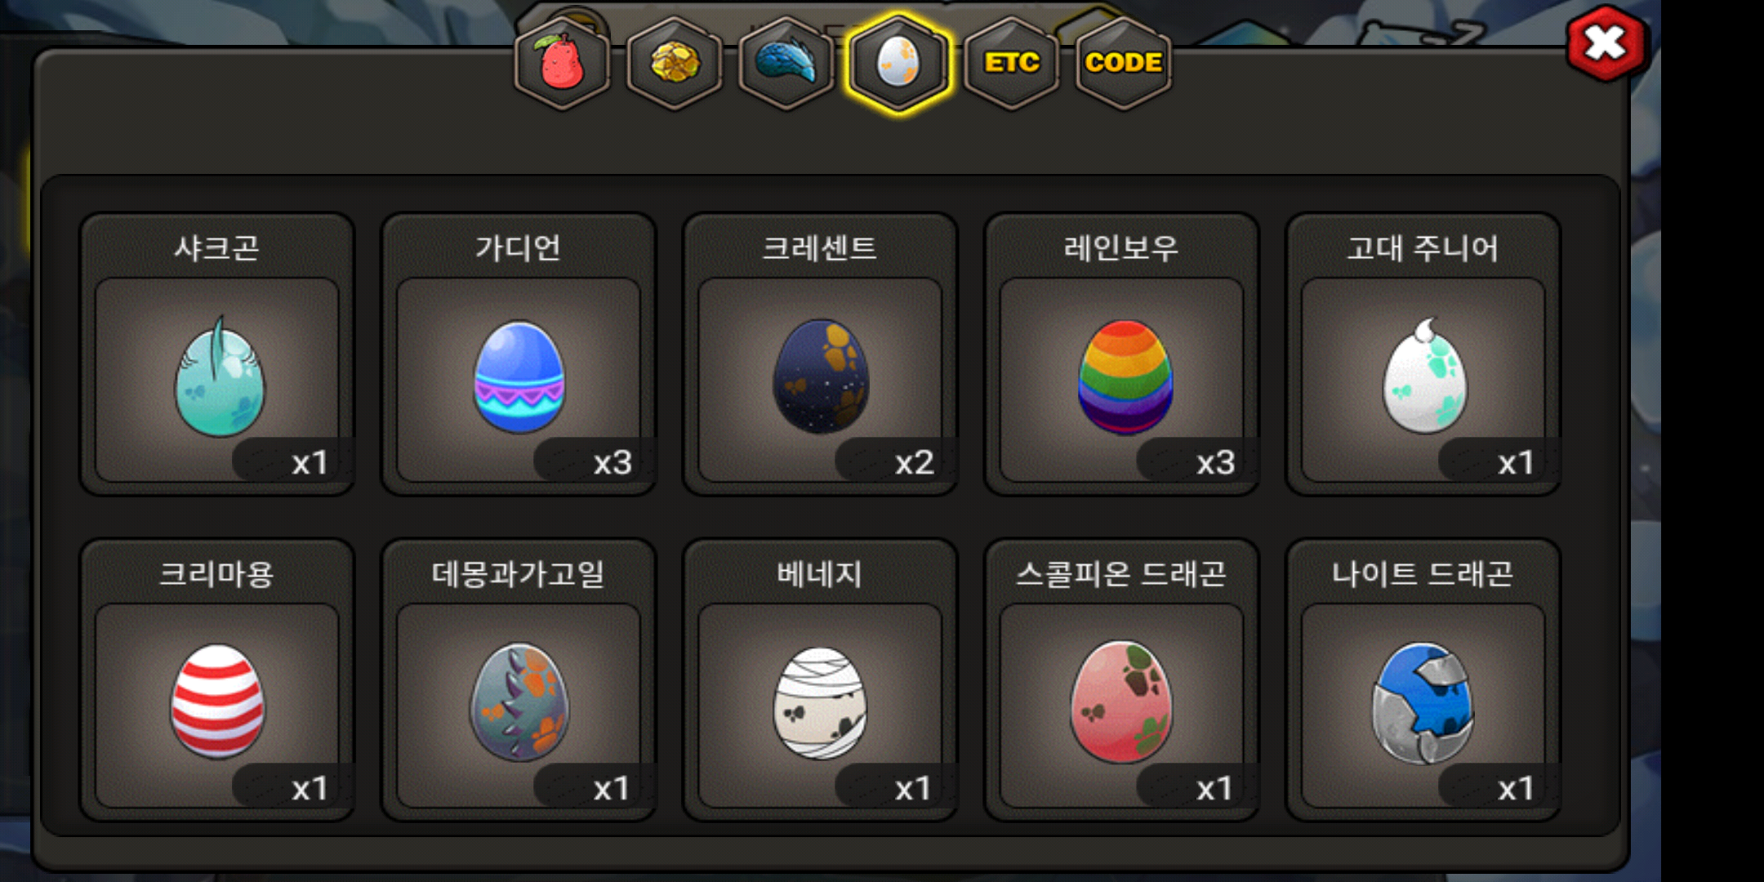The image size is (1764, 882).
Task: Click the 레인보우 card title label
Action: (x=1121, y=247)
